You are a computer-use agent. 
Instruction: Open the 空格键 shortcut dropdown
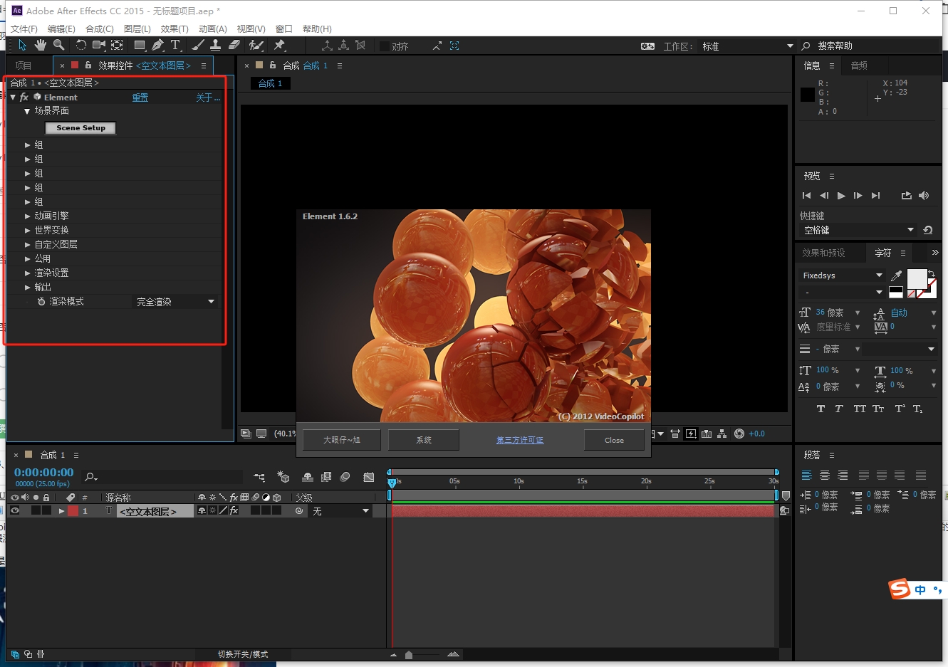(x=858, y=230)
